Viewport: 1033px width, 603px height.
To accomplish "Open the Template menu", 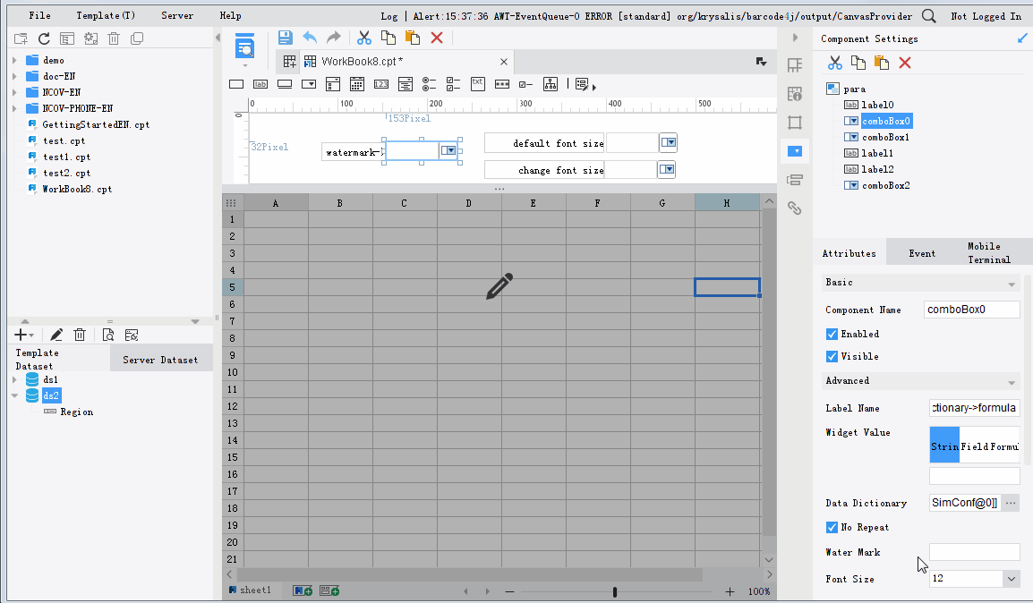I will 105,15.
